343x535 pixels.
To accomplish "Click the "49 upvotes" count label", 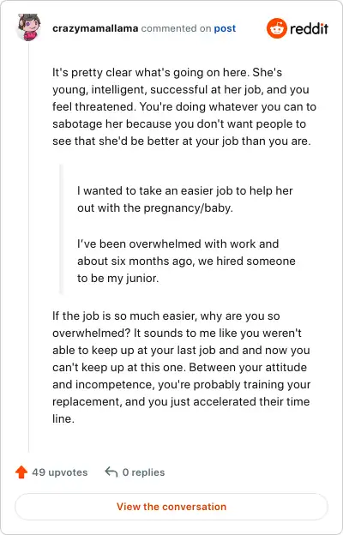I will [60, 472].
